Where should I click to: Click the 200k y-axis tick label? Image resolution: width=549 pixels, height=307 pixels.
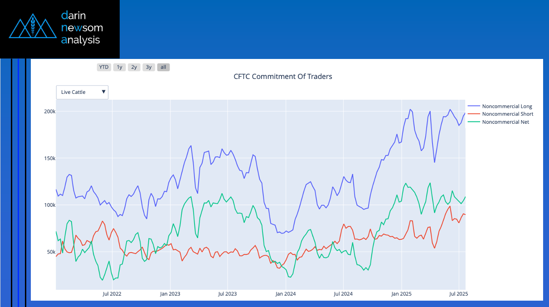click(49, 112)
